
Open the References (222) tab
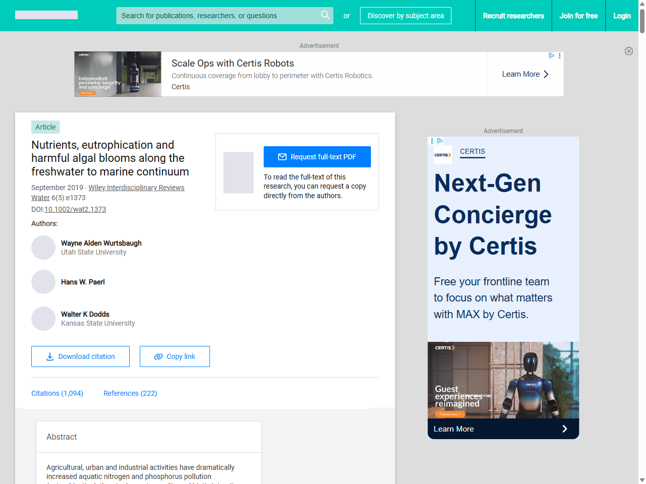pos(130,393)
